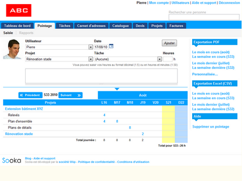The width and height of the screenshot is (242, 181).
Task: Export Excel CSV for La semaine dernière (S32)
Action: (213, 109)
